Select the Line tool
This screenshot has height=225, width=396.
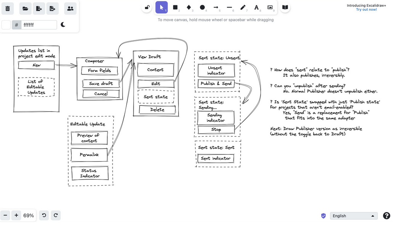[x=230, y=7]
